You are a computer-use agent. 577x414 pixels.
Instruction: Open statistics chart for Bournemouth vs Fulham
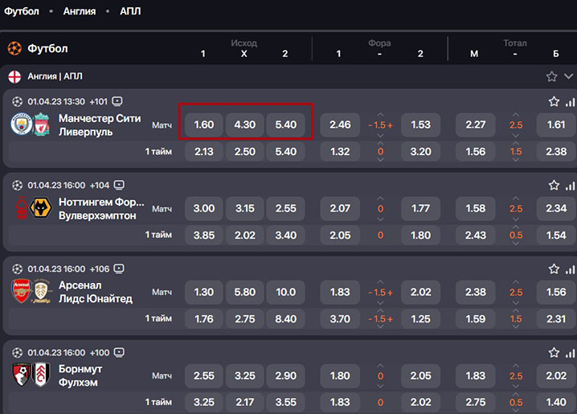[x=571, y=353]
